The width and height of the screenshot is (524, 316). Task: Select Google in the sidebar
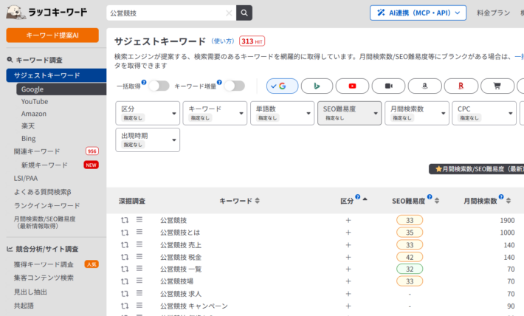click(61, 89)
